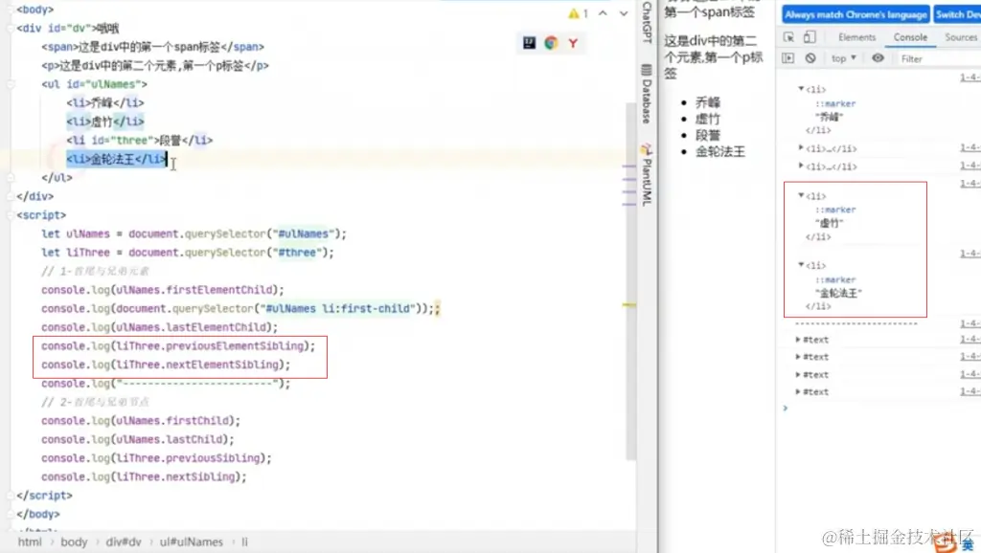Toggle DevTools device toolbar icon
The height and width of the screenshot is (553, 981).
(810, 37)
